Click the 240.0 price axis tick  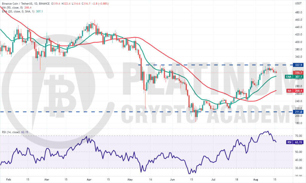299,101
